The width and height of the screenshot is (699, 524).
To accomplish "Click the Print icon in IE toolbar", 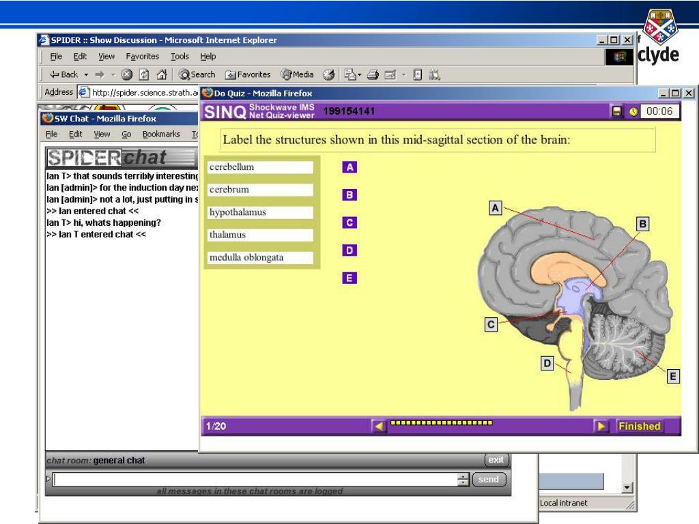I will [x=373, y=75].
